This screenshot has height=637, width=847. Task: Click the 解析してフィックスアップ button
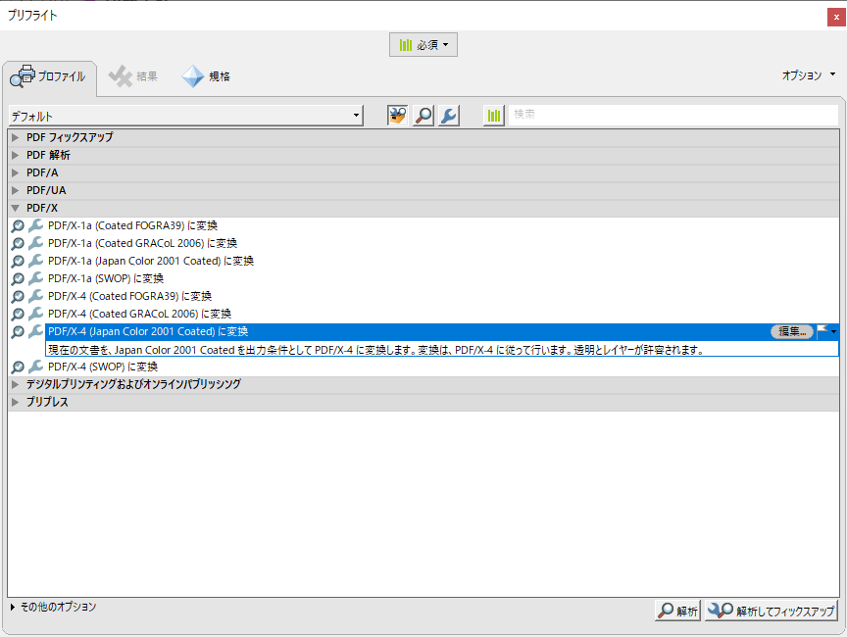click(x=772, y=611)
